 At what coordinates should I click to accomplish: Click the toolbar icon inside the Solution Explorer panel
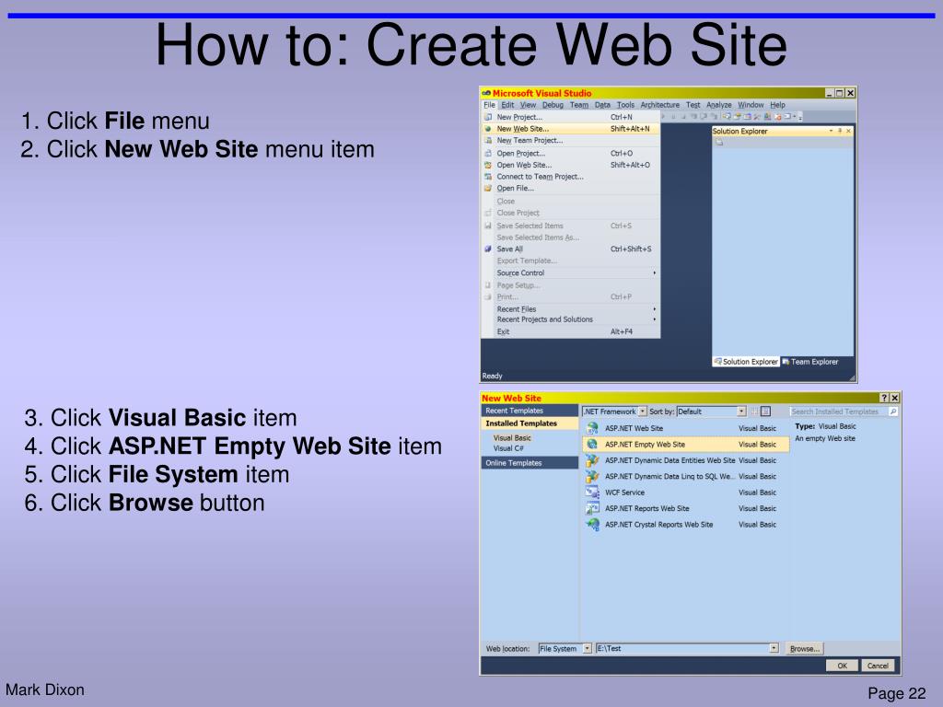719,143
